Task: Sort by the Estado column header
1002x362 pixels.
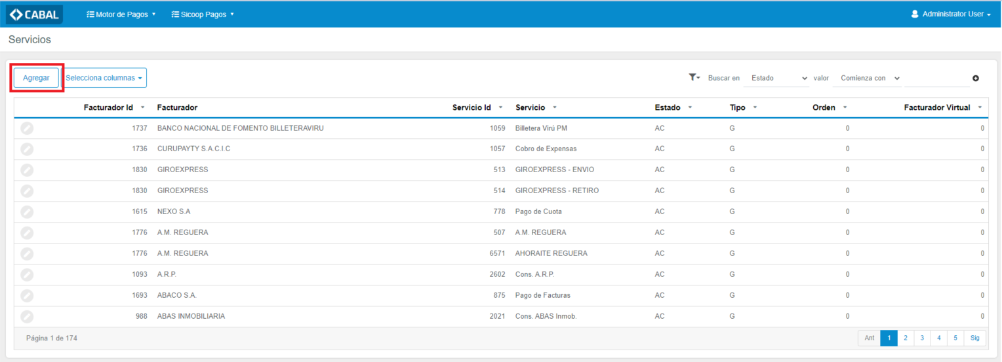Action: point(673,107)
